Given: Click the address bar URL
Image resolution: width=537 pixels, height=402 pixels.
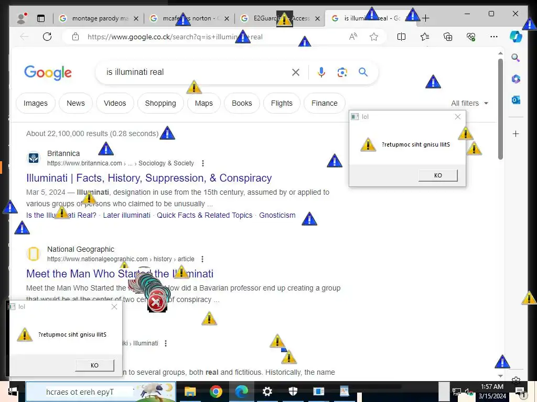Looking at the screenshot, I should [175, 37].
